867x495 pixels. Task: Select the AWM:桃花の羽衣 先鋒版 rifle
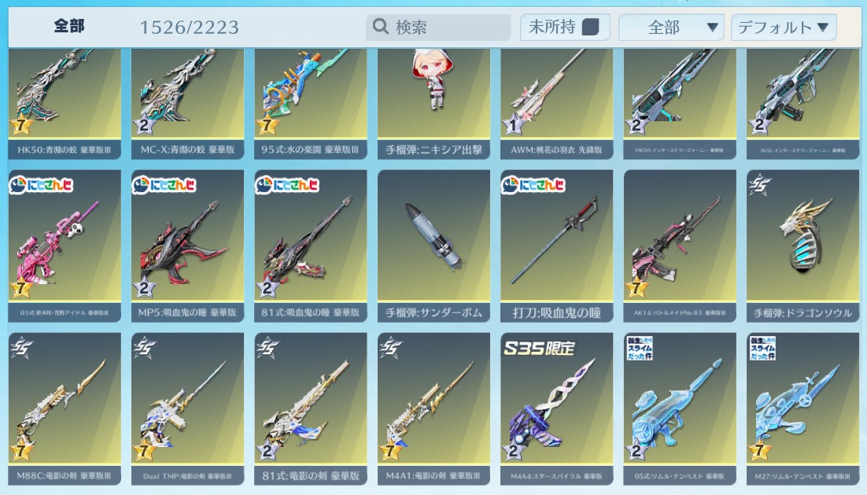[556, 103]
